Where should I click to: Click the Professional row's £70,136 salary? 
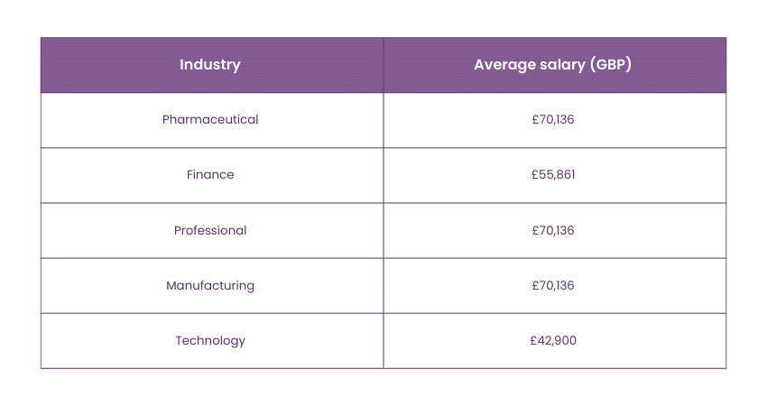(553, 230)
